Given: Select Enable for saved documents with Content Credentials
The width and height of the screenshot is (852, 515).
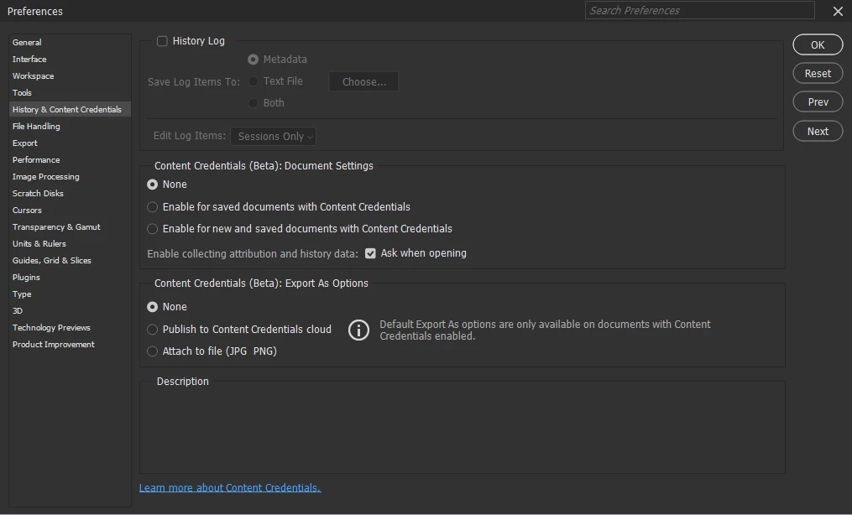Looking at the screenshot, I should pyautogui.click(x=153, y=207).
